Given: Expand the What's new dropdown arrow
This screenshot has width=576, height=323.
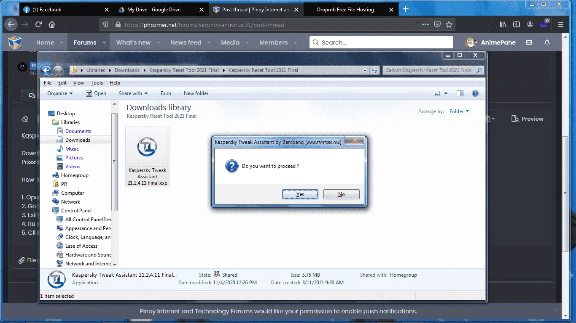Looking at the screenshot, I should pyautogui.click(x=159, y=42).
